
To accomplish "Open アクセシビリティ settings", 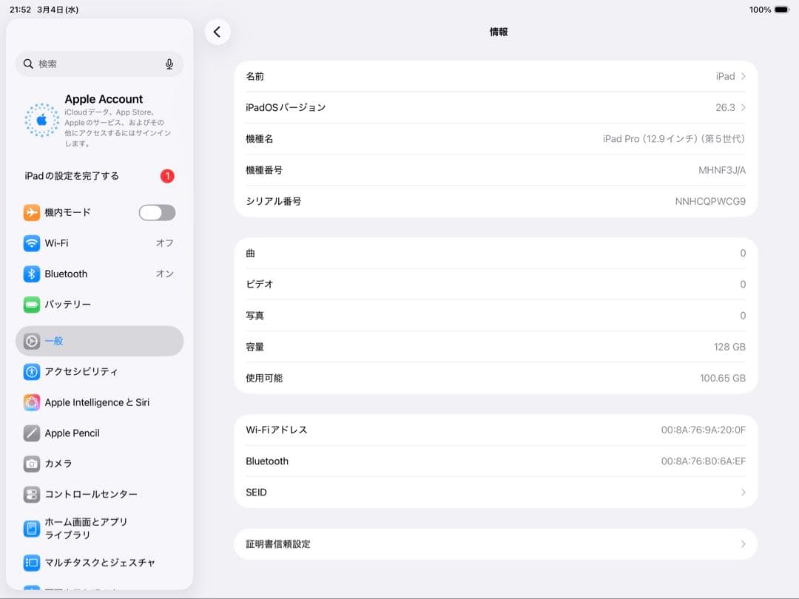I will pyautogui.click(x=99, y=372).
